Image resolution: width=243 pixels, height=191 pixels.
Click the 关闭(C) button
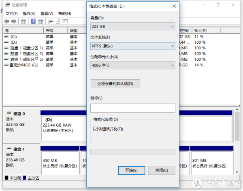(x=162, y=170)
